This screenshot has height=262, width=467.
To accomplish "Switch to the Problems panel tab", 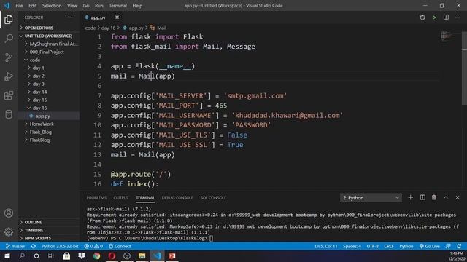I will pos(96,197).
